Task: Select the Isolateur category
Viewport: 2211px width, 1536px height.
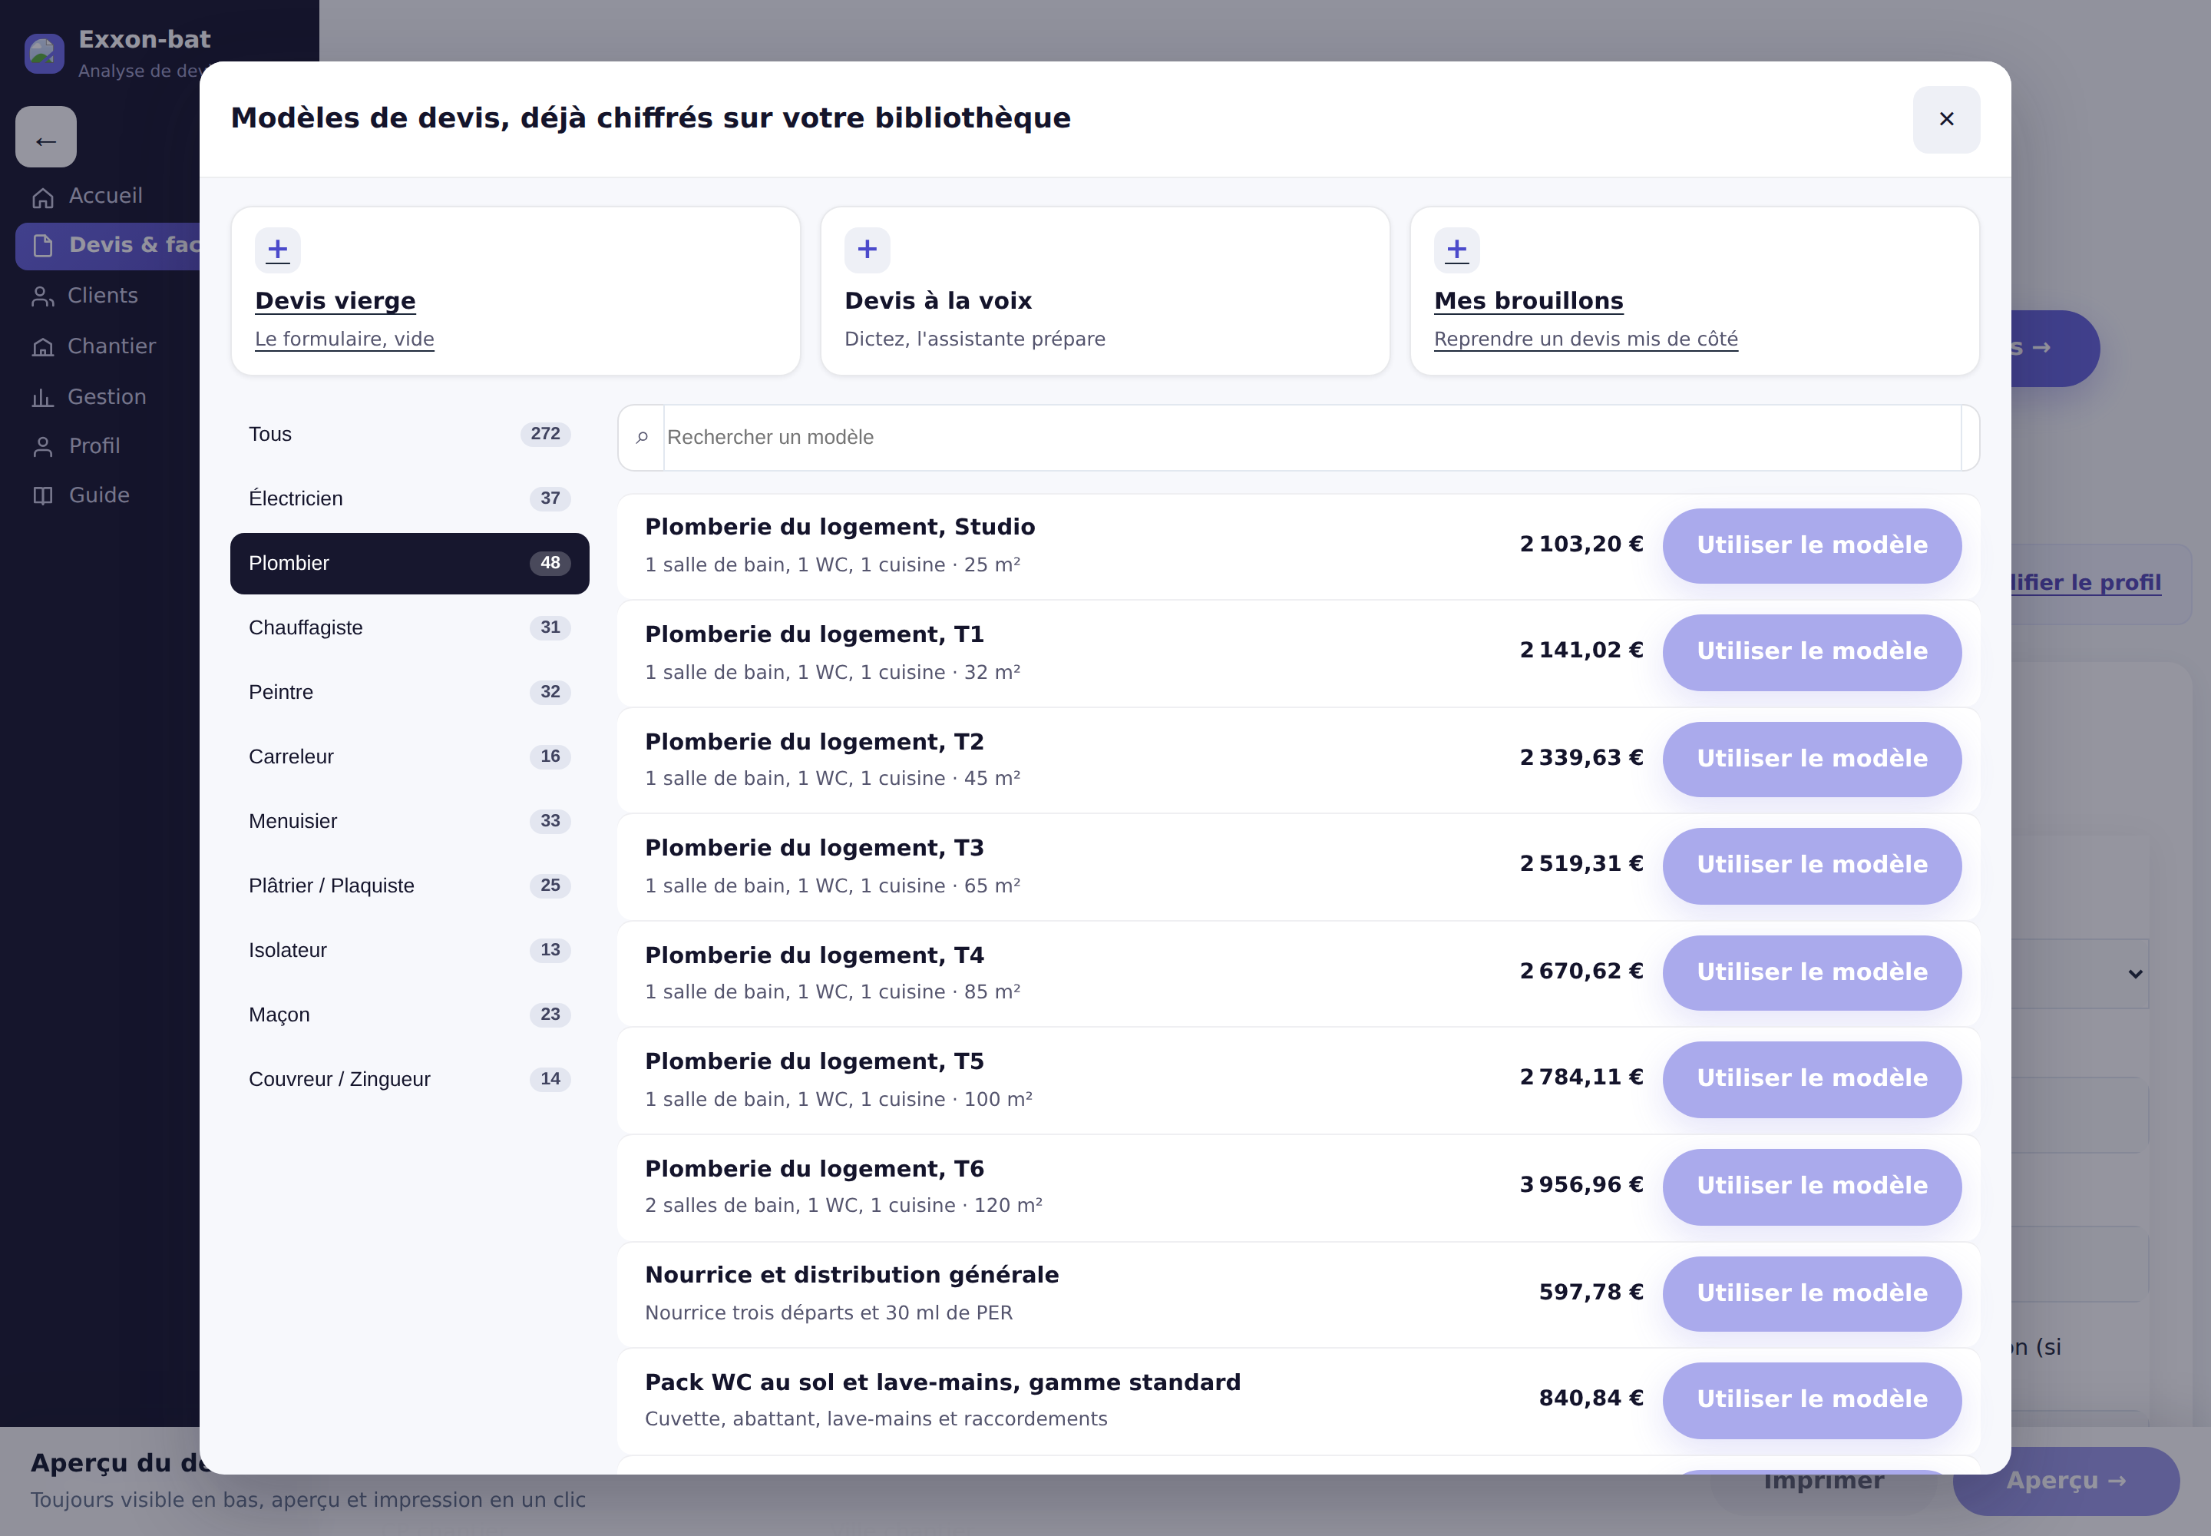Action: coord(409,950)
